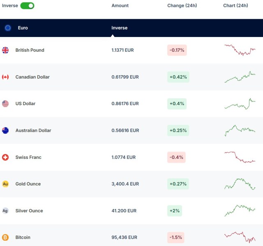Click the Silver Ounce +2% change badge
Screen dimensions: 263x246
click(x=174, y=211)
